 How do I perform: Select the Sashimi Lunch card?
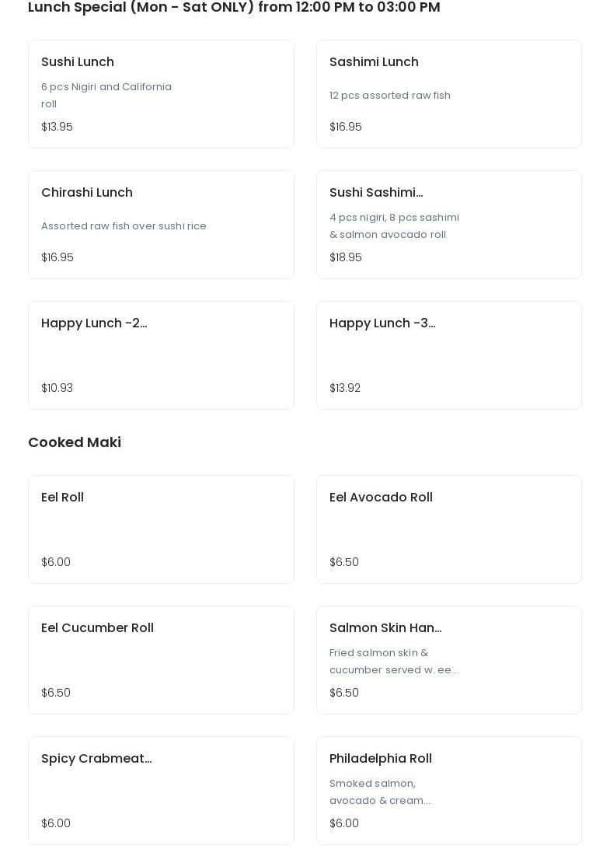pos(448,94)
